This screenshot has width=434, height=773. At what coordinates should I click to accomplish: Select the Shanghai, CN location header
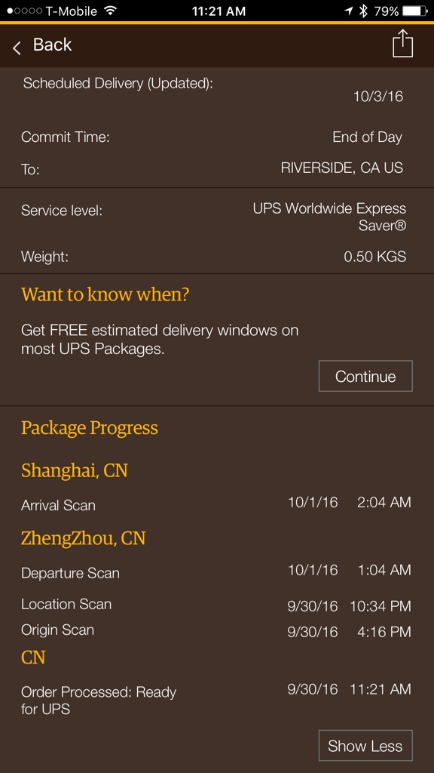[75, 470]
